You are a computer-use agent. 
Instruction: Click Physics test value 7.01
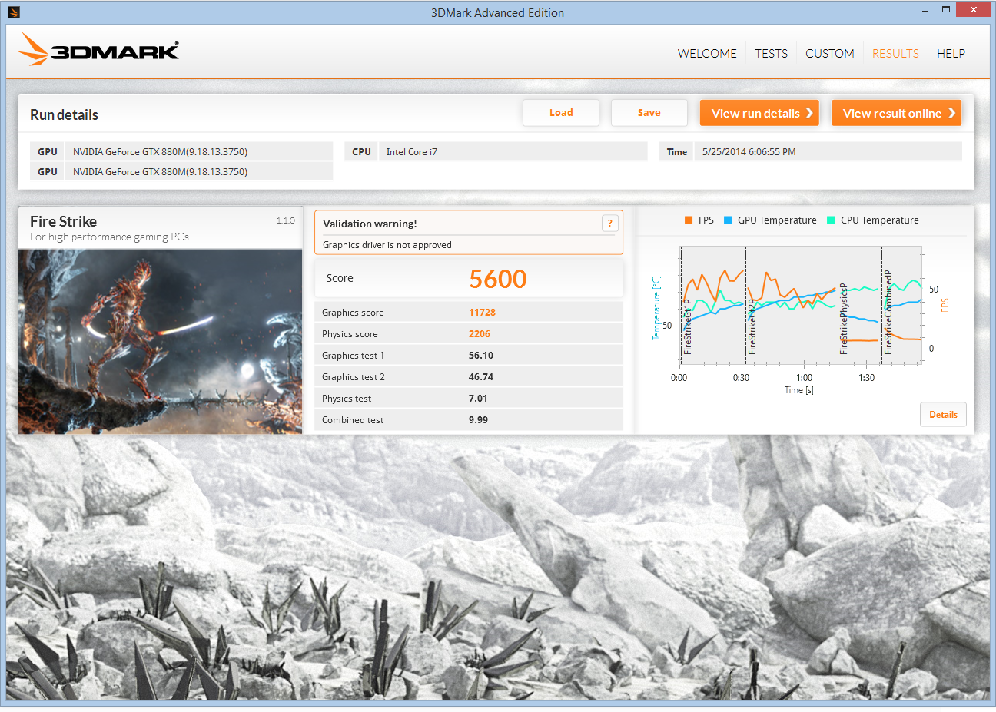[x=478, y=399]
